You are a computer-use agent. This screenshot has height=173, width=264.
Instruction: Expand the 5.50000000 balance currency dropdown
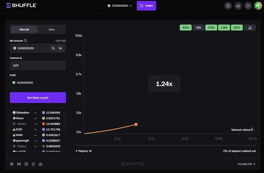pos(120,6)
